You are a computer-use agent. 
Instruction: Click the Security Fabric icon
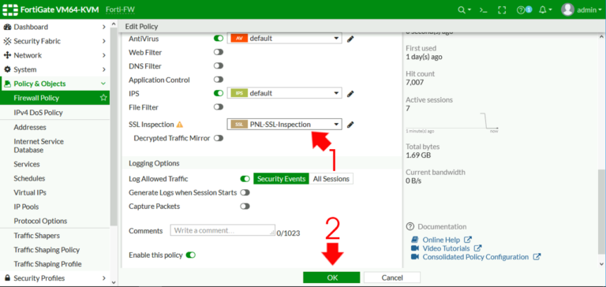tap(7, 41)
